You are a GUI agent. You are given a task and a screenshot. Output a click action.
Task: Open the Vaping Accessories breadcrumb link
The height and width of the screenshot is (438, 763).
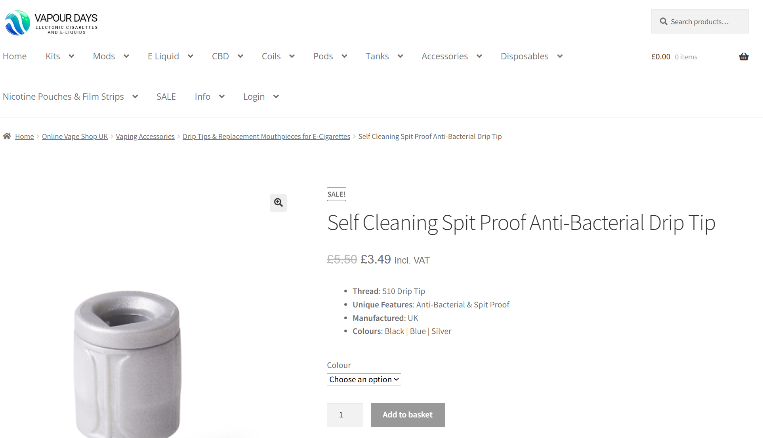pos(145,136)
